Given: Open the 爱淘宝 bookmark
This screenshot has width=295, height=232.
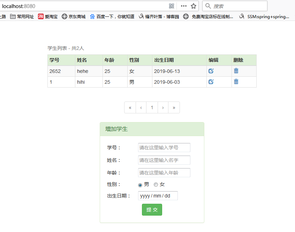Looking at the screenshot, I should pos(48,16).
